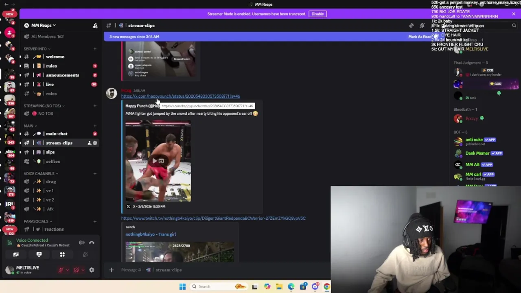Open audio output options arrow
Viewport: 521px width, 293px height.
83,270
